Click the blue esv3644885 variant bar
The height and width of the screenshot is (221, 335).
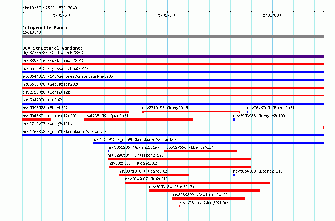173,80
